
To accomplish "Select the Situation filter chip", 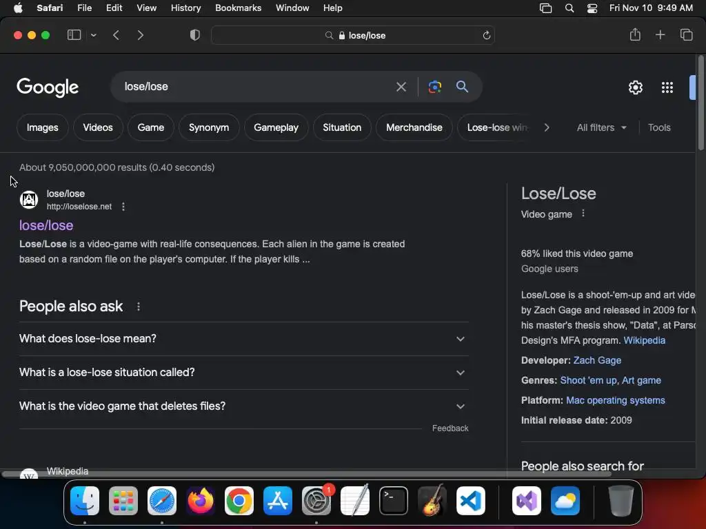I will pos(342,127).
